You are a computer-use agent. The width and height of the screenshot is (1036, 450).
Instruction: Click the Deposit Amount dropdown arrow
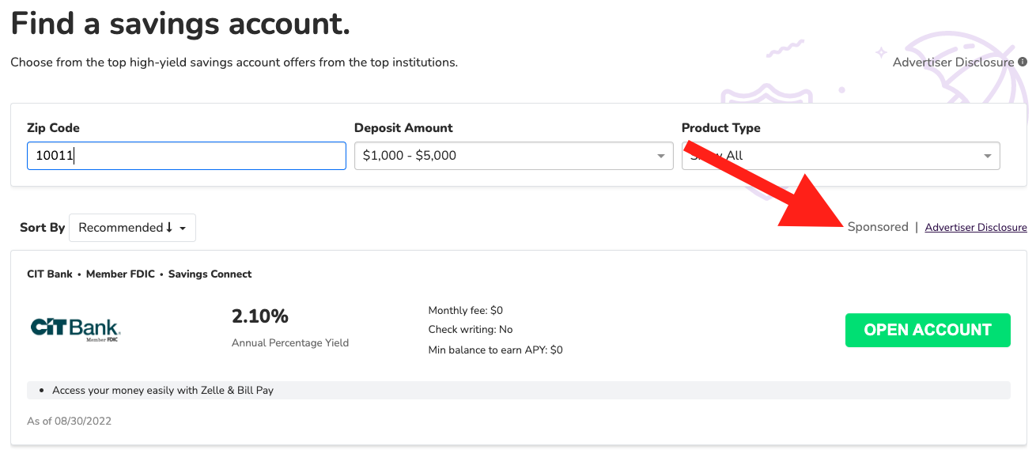coord(660,157)
